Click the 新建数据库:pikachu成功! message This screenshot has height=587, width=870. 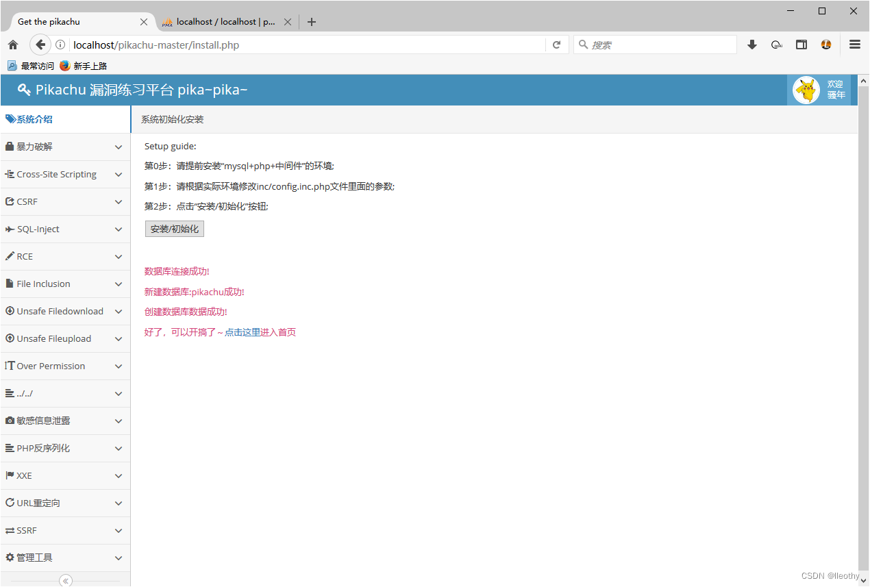pyautogui.click(x=195, y=292)
